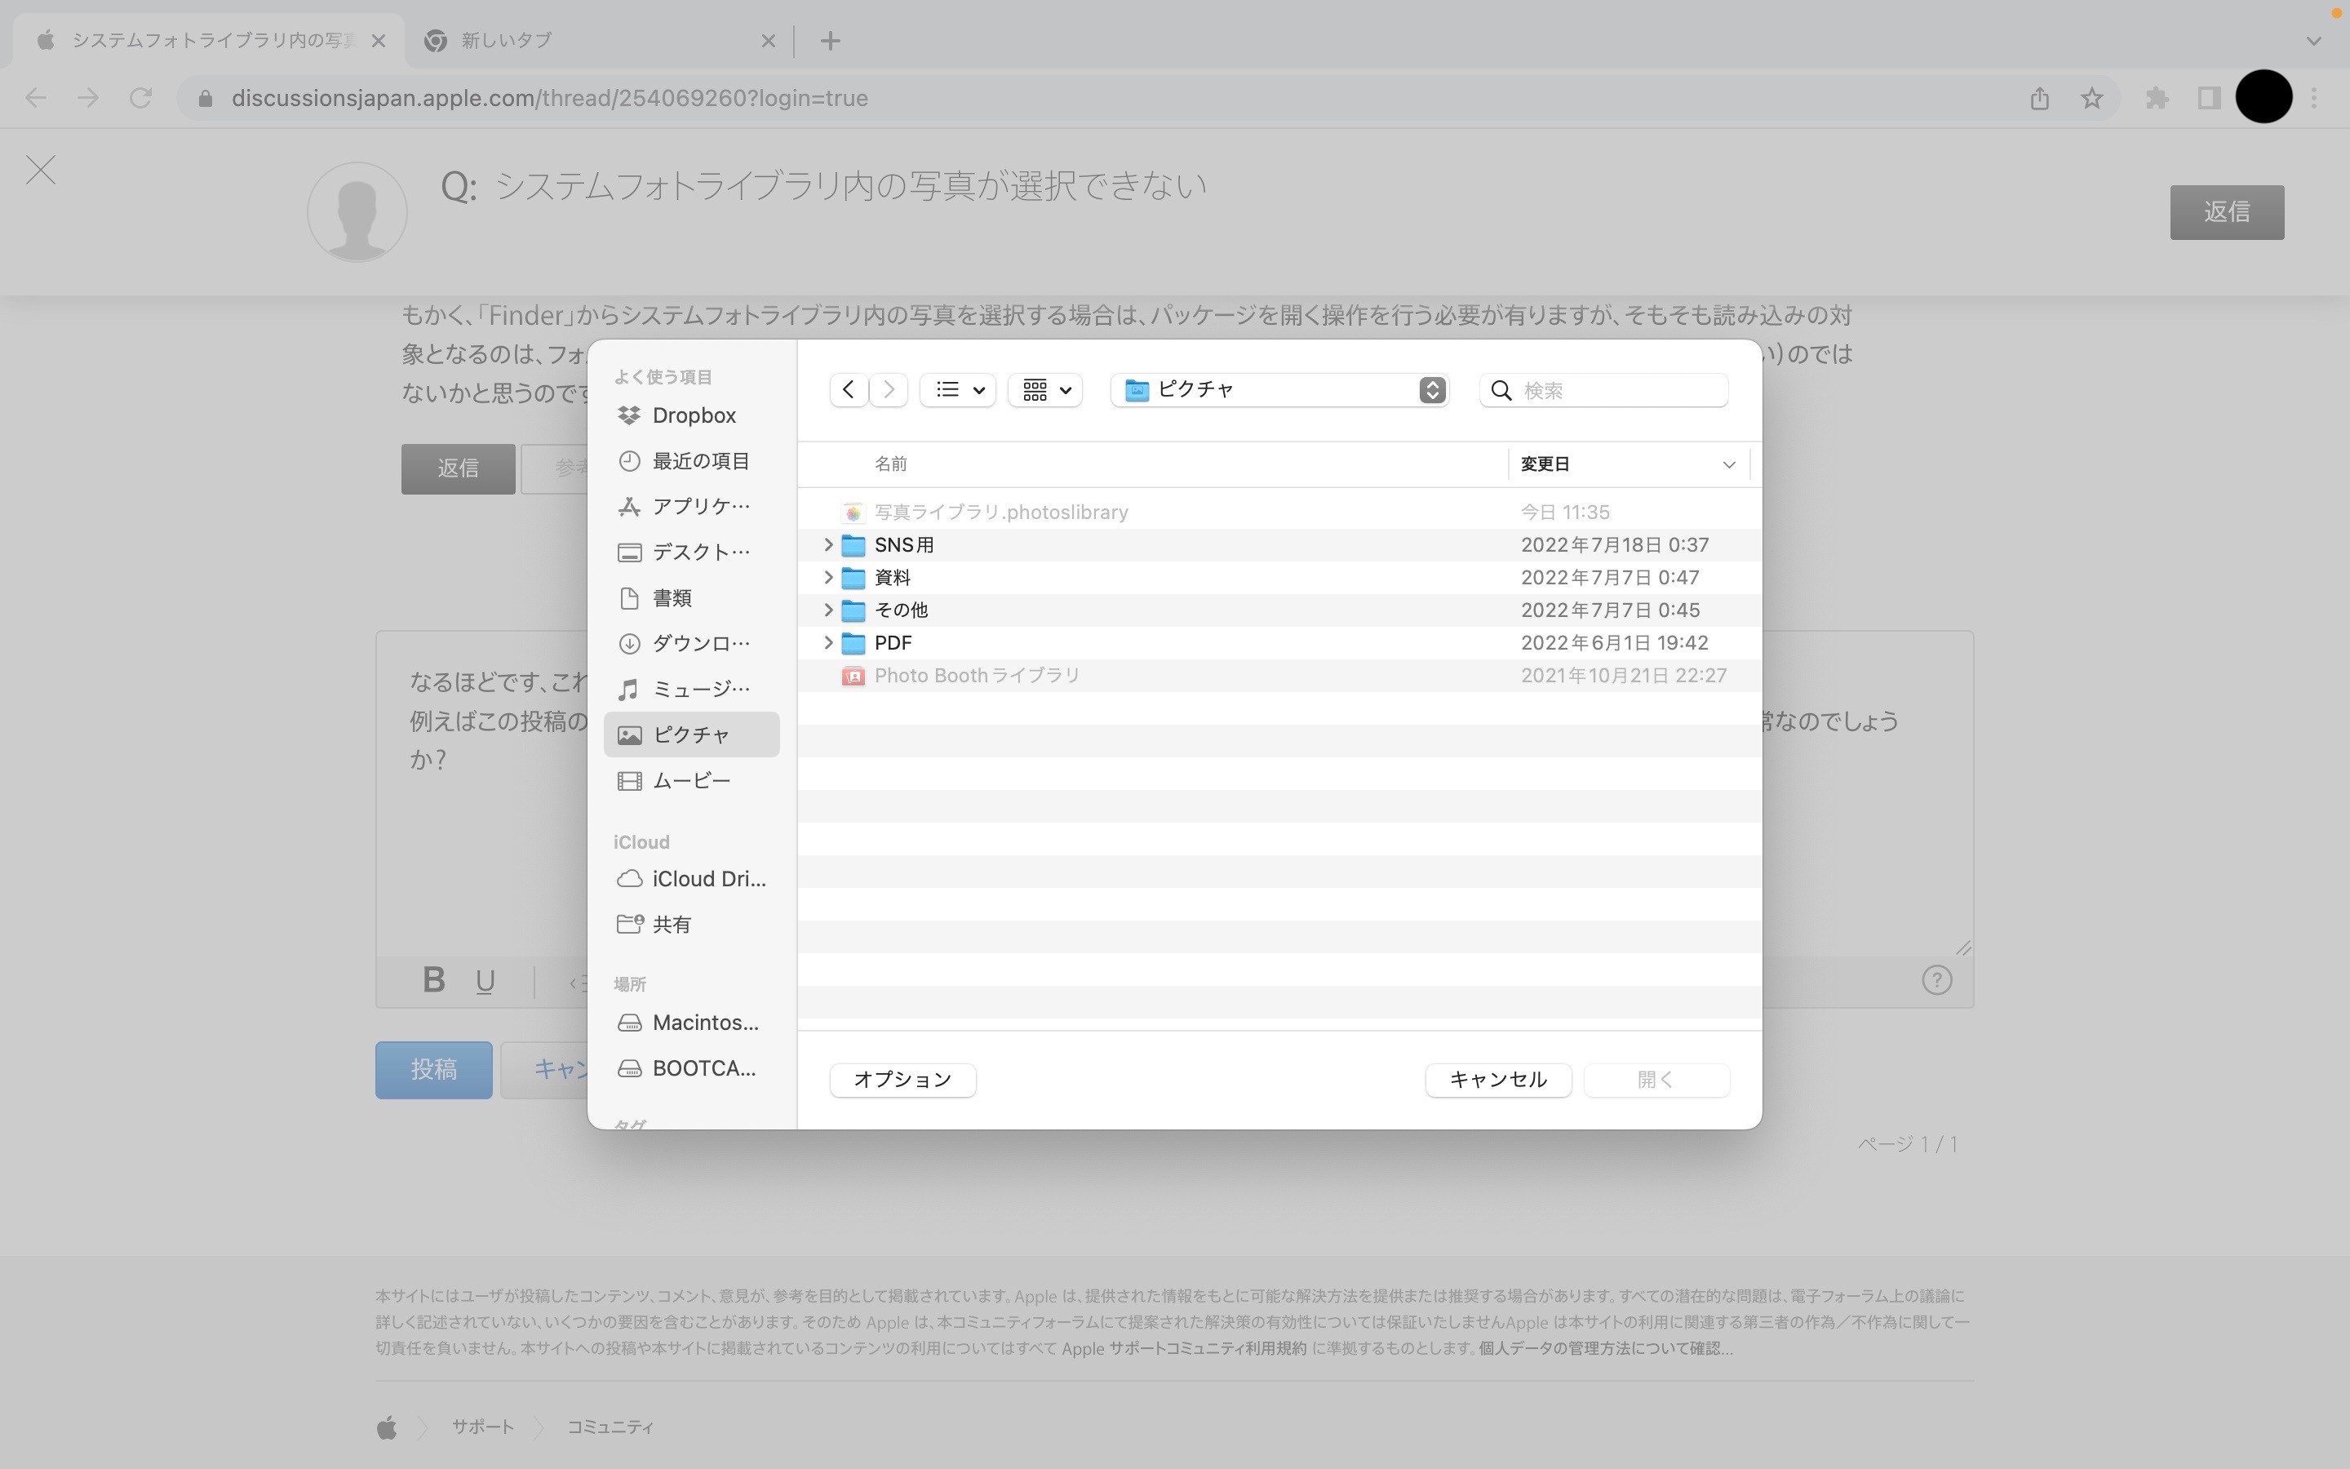Switch to the 新しいタブ browser tab
Image resolution: width=2350 pixels, height=1469 pixels.
pos(583,41)
